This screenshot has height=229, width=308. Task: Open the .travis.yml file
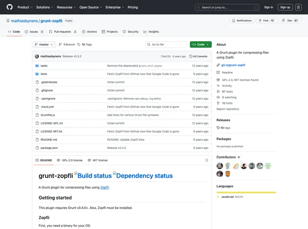pyautogui.click(x=47, y=107)
